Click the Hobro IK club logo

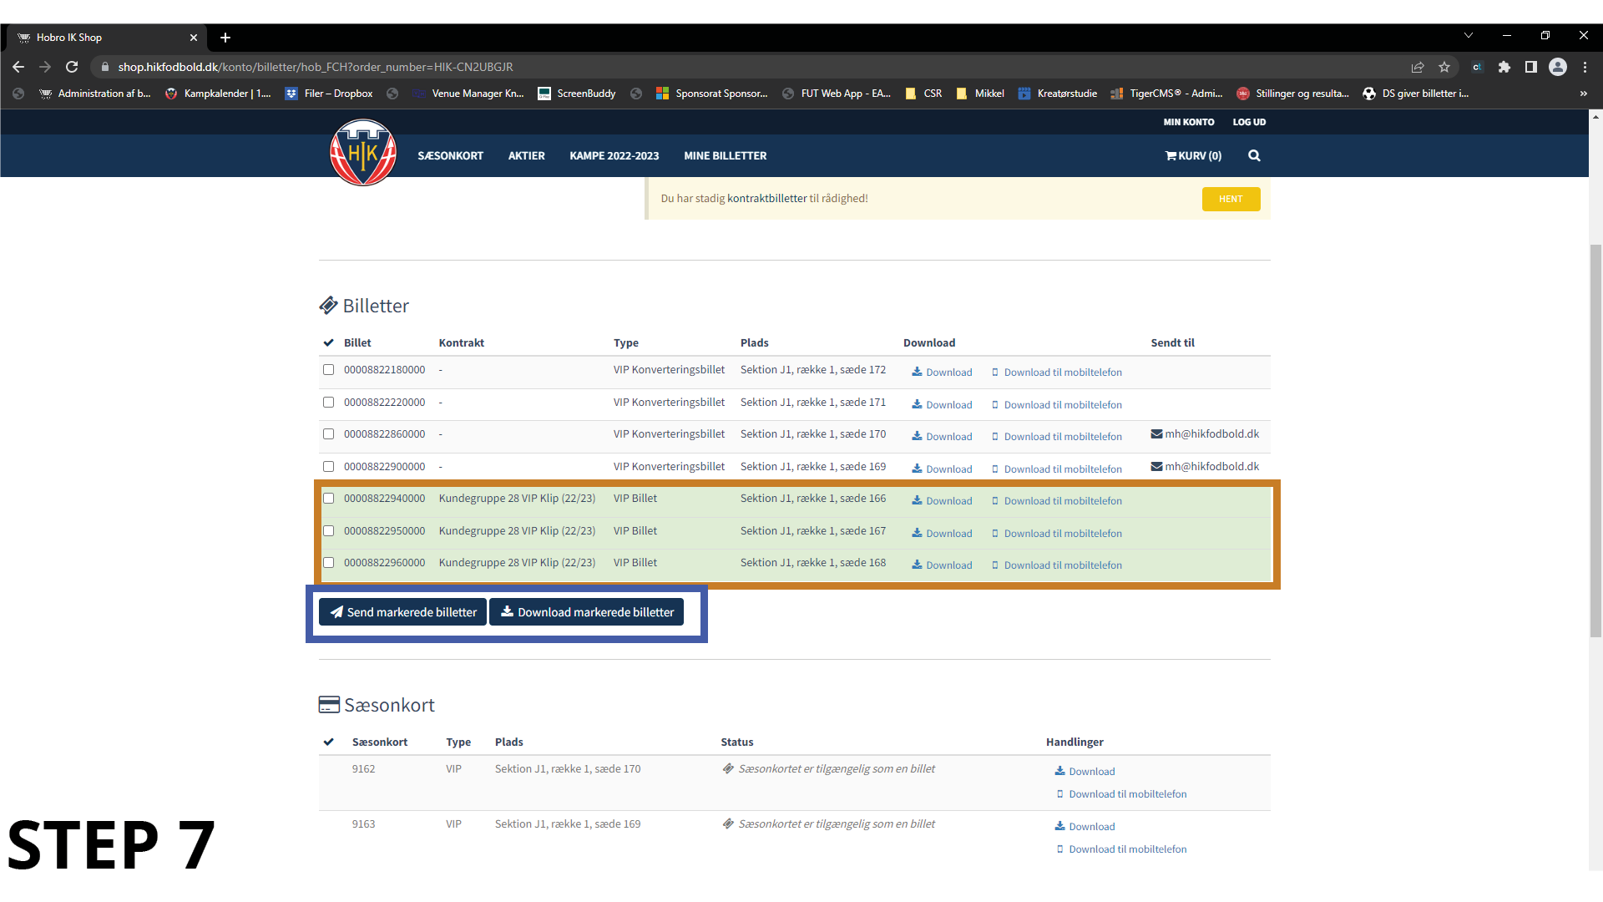[x=362, y=152]
